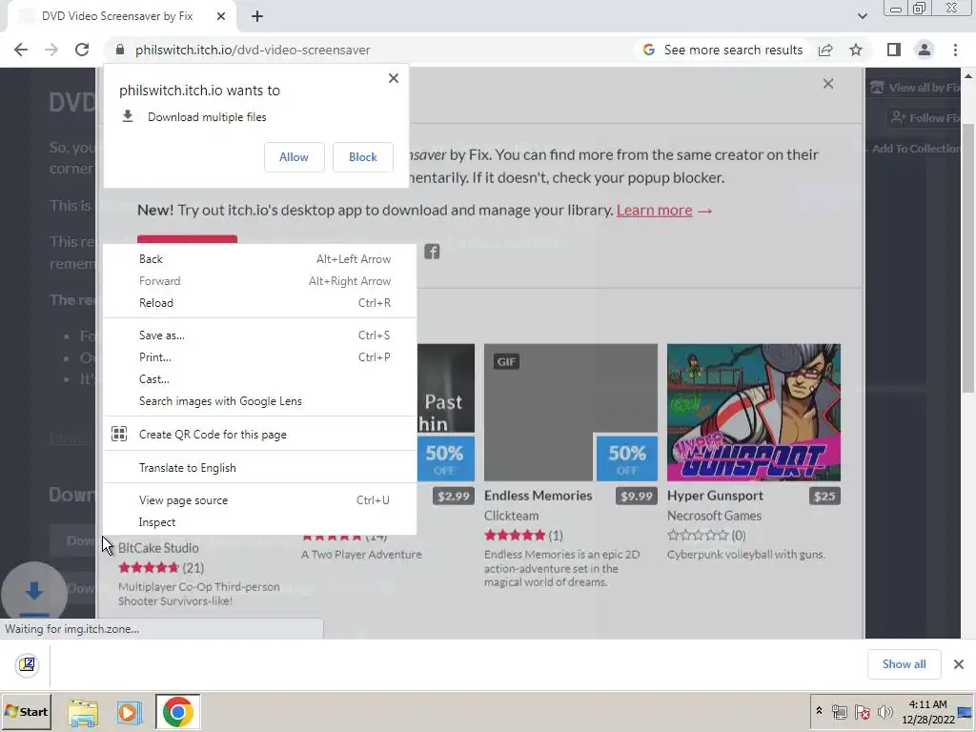Screen dimensions: 976x732
Task: Open the media player taskbar icon
Action: tap(129, 712)
